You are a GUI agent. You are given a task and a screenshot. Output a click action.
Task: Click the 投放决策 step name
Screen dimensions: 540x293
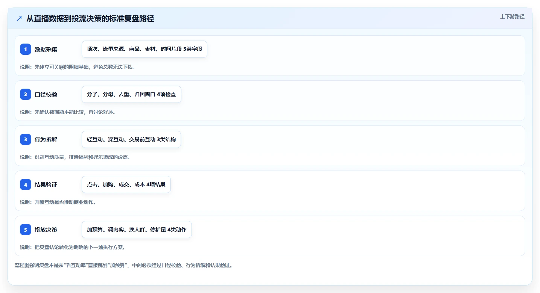point(46,230)
